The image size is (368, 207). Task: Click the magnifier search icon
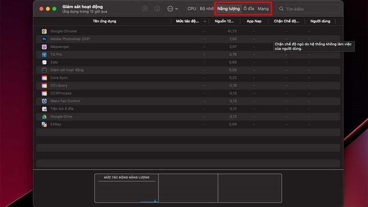click(281, 9)
